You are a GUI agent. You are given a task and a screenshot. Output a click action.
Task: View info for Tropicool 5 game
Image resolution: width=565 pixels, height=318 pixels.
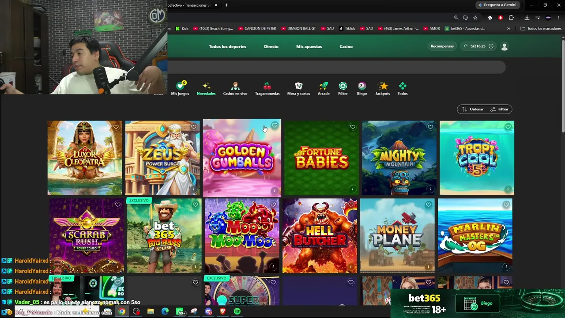[x=508, y=189]
